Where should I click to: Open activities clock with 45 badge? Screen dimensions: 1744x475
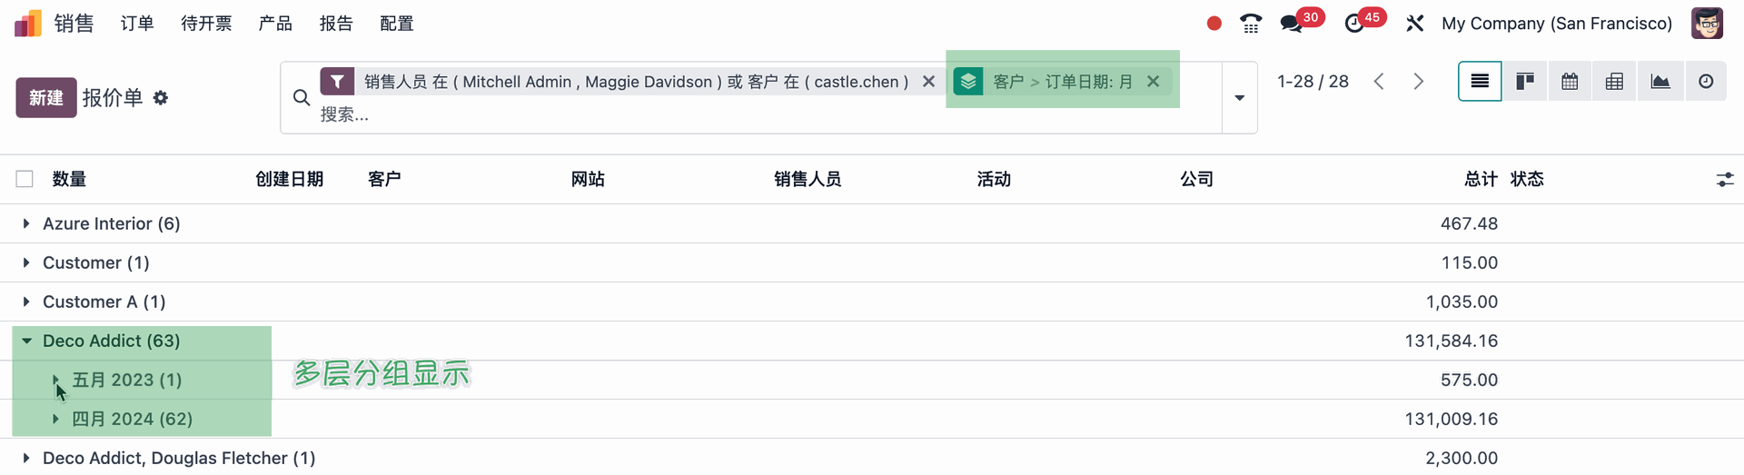point(1354,24)
